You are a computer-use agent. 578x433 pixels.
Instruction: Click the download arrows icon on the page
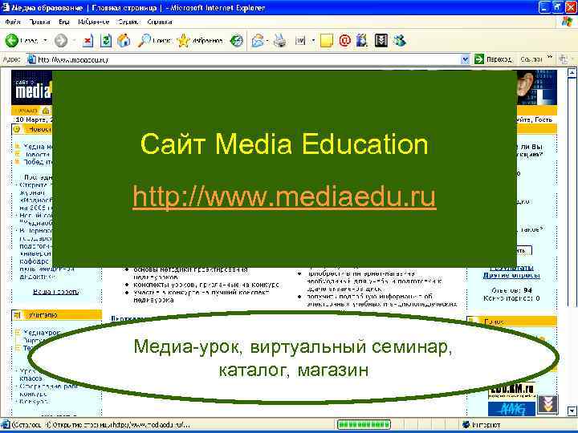547,404
